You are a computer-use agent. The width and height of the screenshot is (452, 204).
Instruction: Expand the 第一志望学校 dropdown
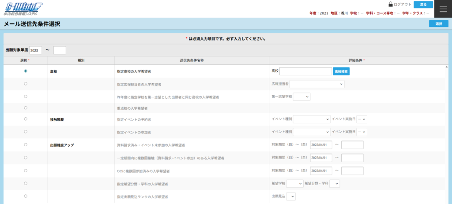pos(302,96)
